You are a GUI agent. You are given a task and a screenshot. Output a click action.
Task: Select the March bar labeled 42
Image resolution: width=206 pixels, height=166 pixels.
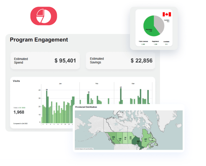(x=121, y=96)
